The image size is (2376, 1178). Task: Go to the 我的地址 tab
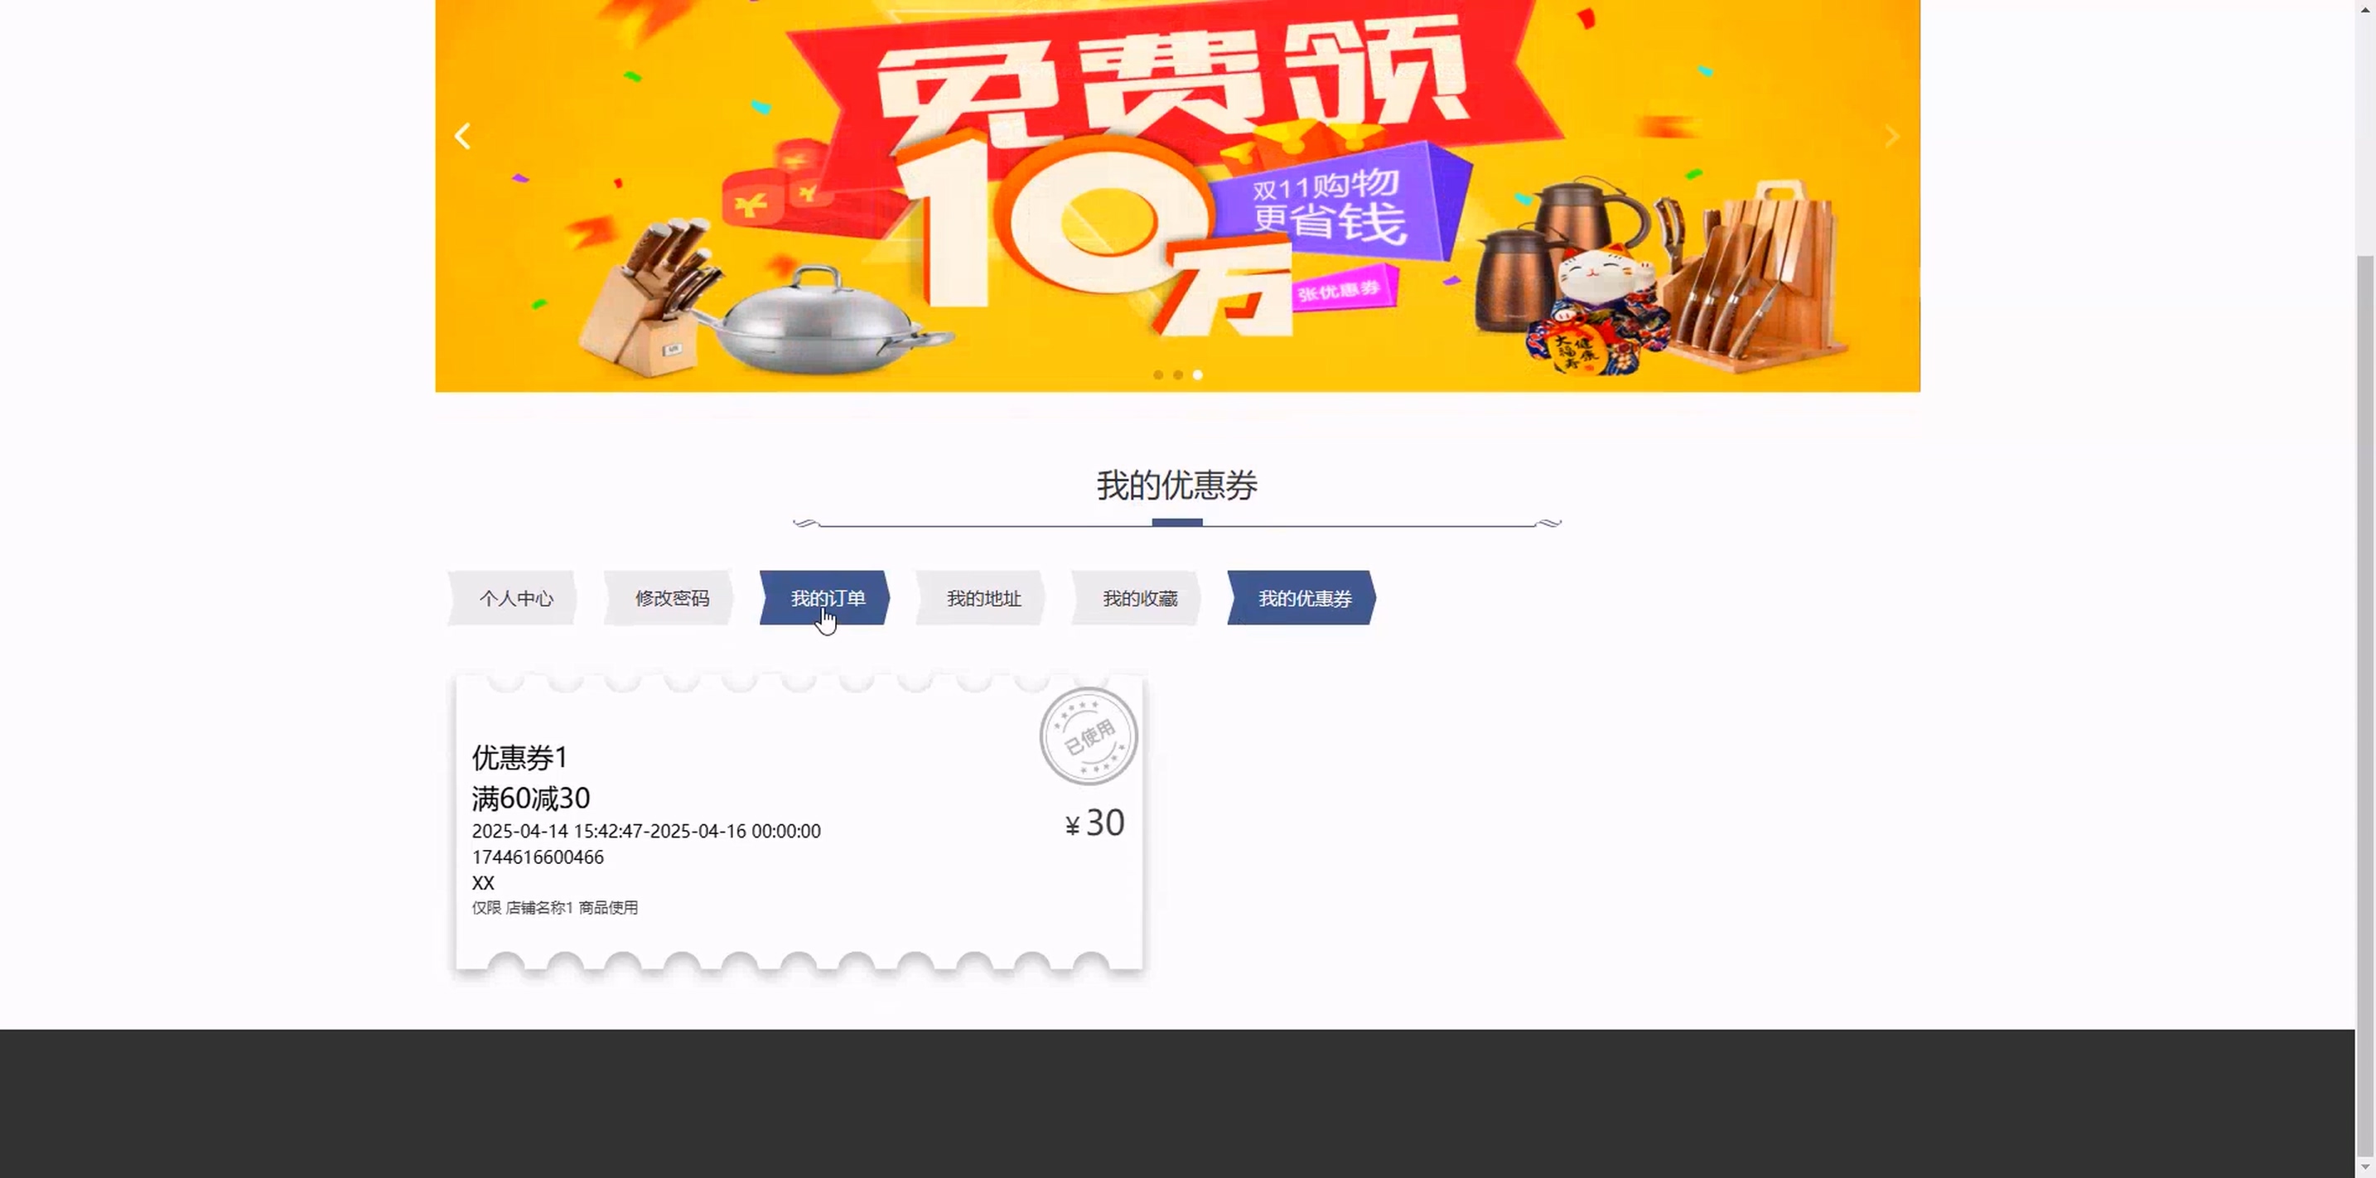(983, 598)
